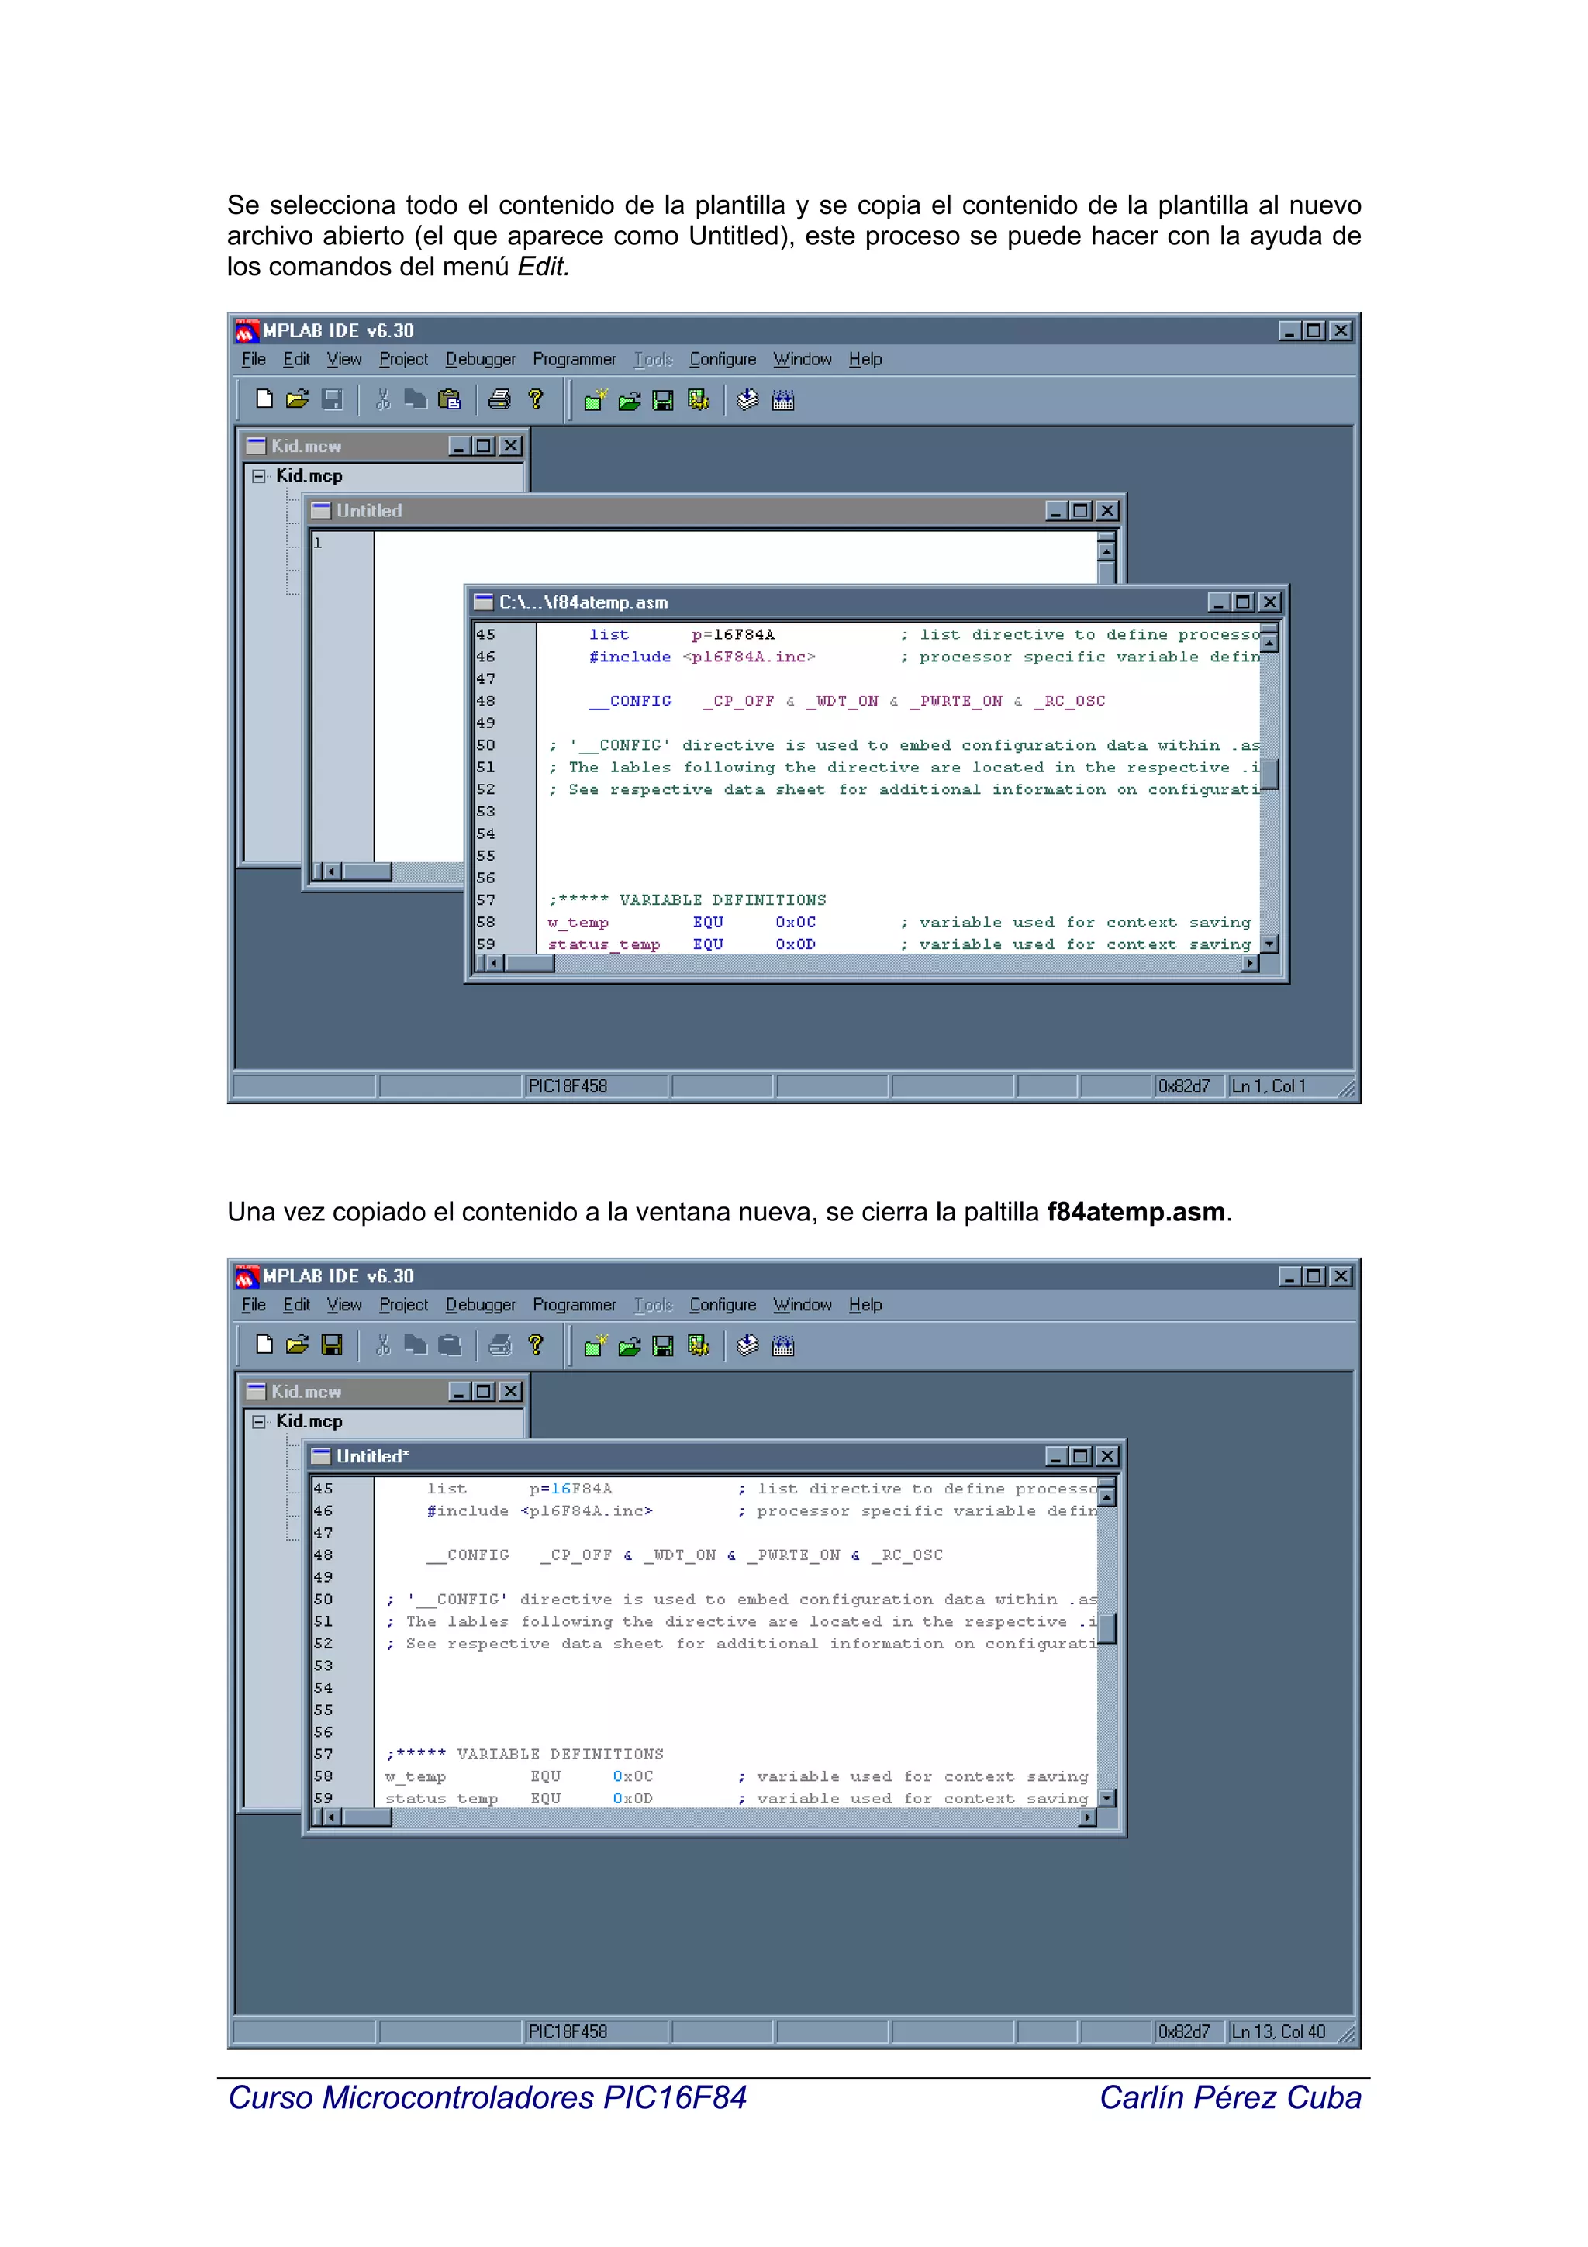Maximize the Untitled* editor window
The image size is (1588, 2247).
1080,1456
